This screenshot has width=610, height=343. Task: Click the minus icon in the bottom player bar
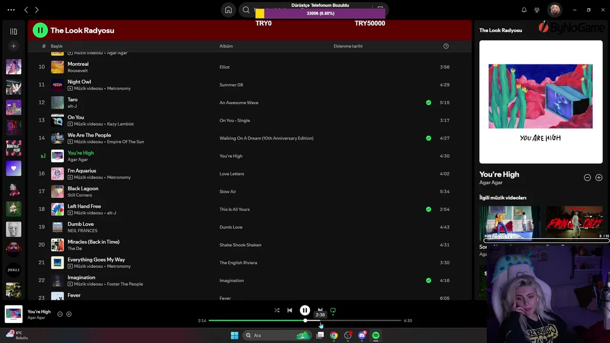click(60, 314)
